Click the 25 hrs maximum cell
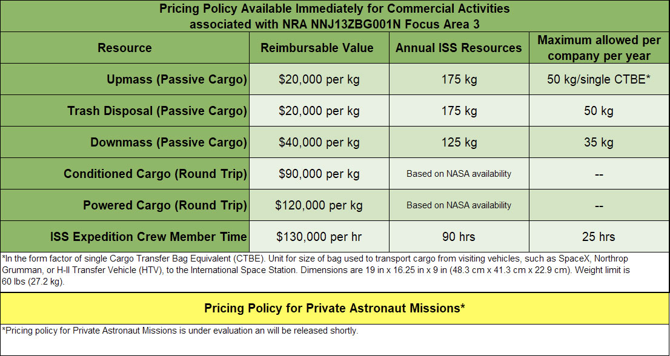This screenshot has width=670, height=356. (x=600, y=237)
